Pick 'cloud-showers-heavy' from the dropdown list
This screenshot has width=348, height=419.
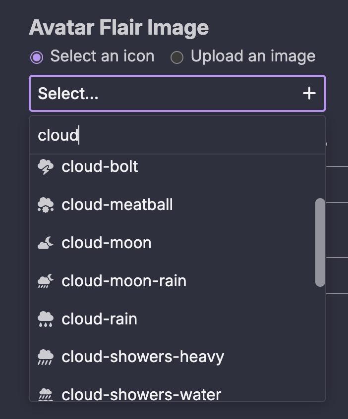pos(143,357)
